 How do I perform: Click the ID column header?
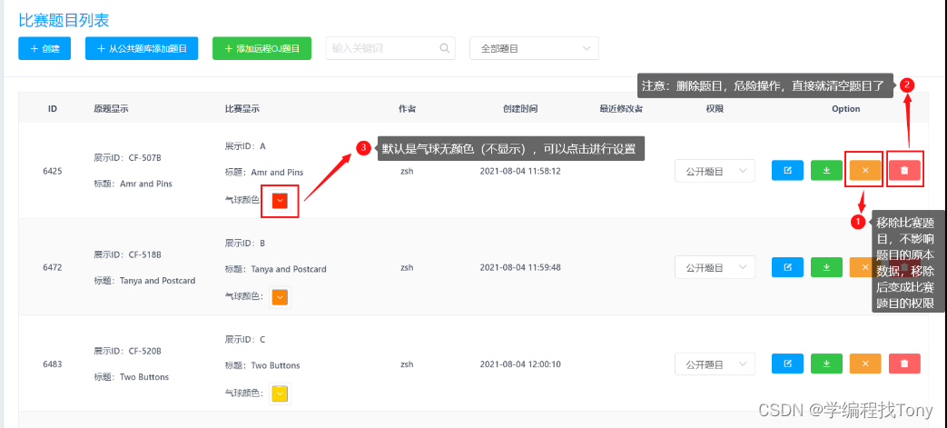point(54,109)
